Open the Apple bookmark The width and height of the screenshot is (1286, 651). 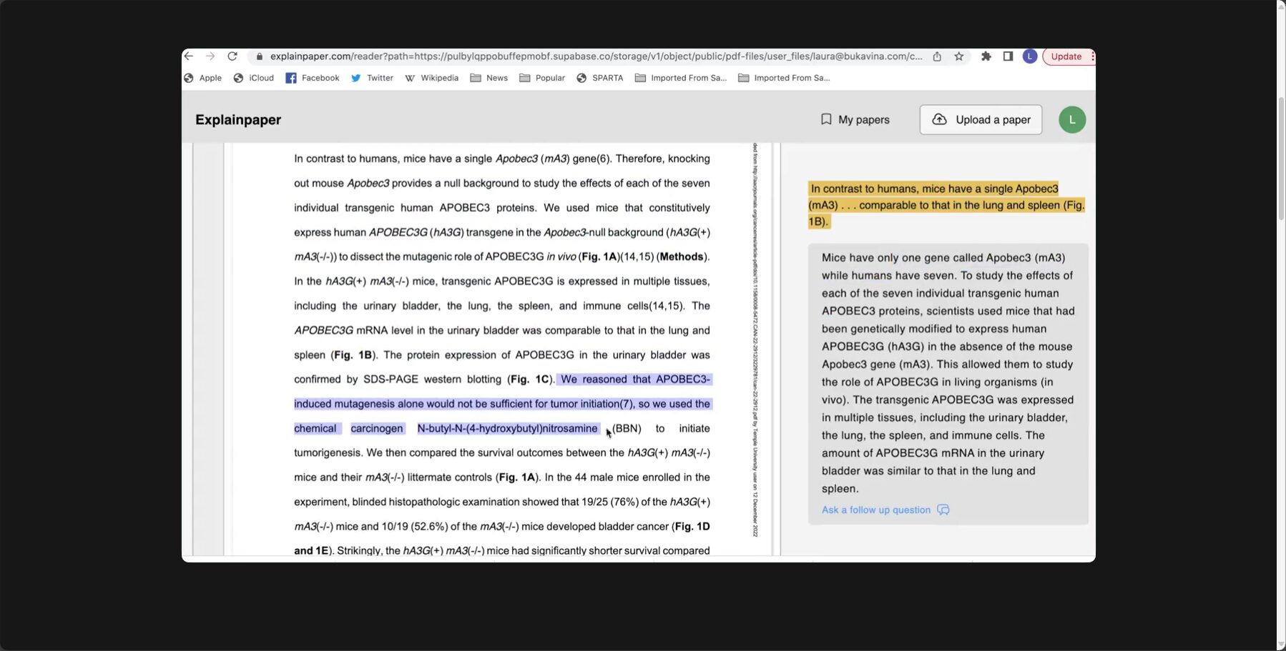[203, 78]
